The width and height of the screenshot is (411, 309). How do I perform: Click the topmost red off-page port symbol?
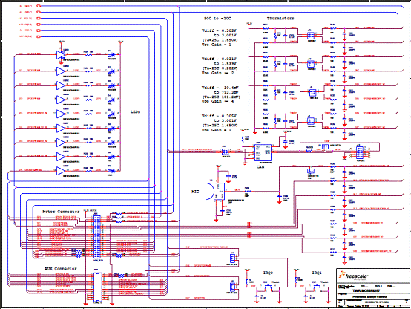(39, 6)
